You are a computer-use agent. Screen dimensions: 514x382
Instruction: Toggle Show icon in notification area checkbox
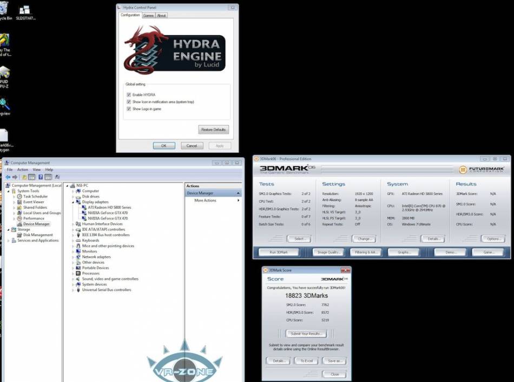[129, 102]
